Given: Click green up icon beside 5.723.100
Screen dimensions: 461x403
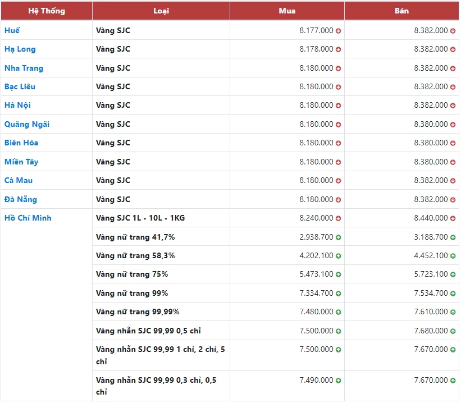Looking at the screenshot, I should (x=453, y=274).
